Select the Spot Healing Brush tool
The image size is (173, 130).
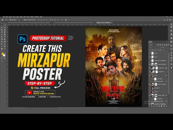[5, 32]
